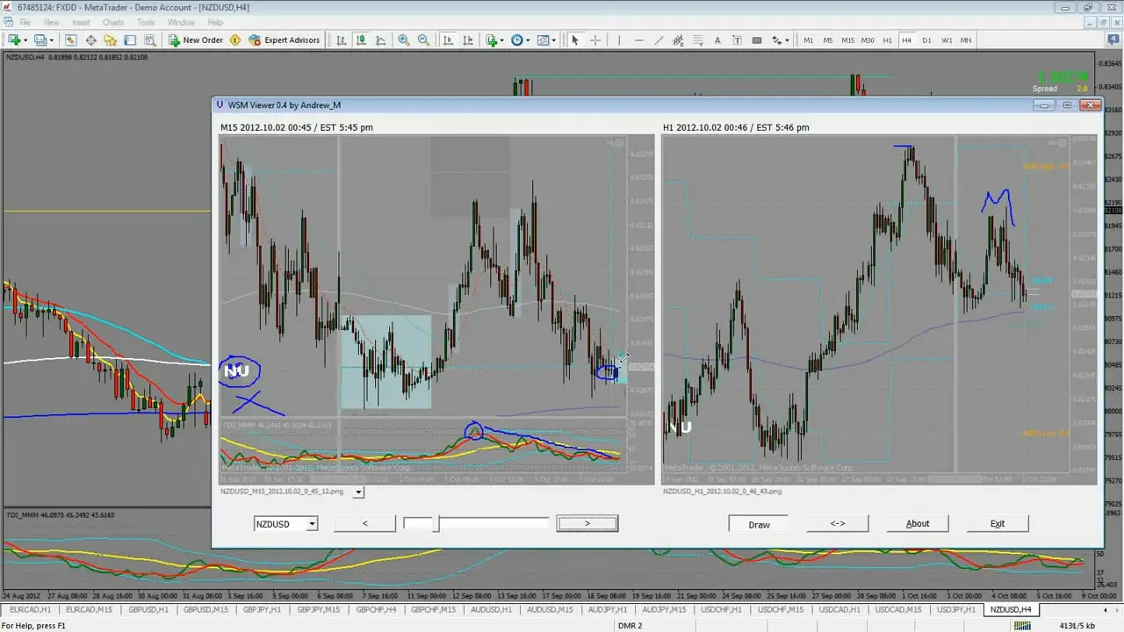This screenshot has width=1124, height=632.
Task: Select the equidistant channel tool
Action: point(679,40)
